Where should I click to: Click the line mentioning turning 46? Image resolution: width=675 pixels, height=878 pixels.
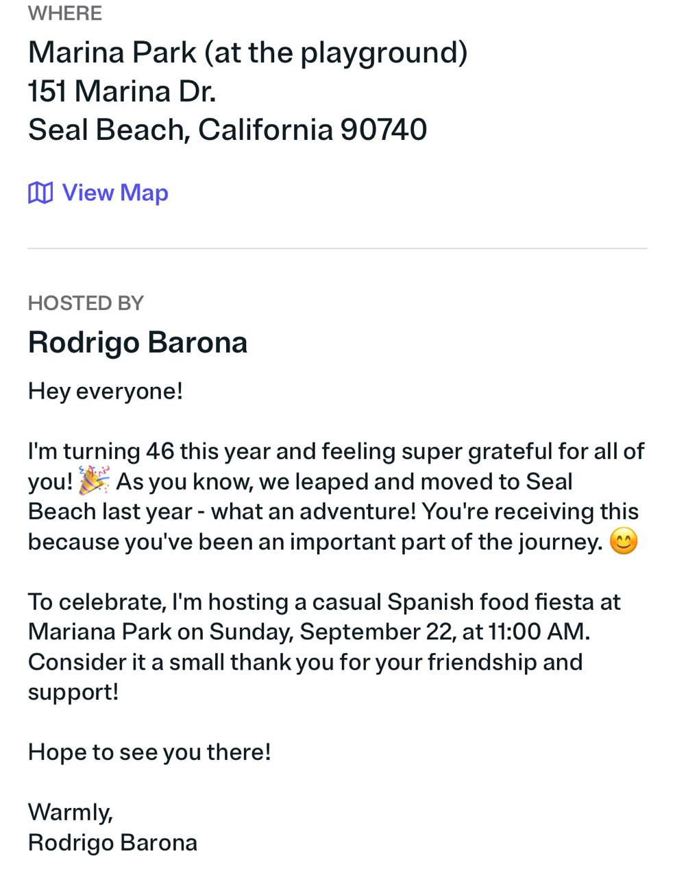point(336,451)
